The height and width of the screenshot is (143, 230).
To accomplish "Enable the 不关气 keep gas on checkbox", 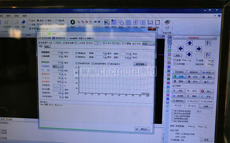I will click(104, 43).
